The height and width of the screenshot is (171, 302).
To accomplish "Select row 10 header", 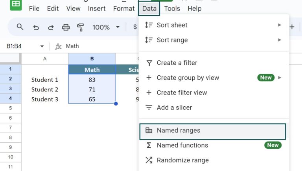I will point(10,157).
